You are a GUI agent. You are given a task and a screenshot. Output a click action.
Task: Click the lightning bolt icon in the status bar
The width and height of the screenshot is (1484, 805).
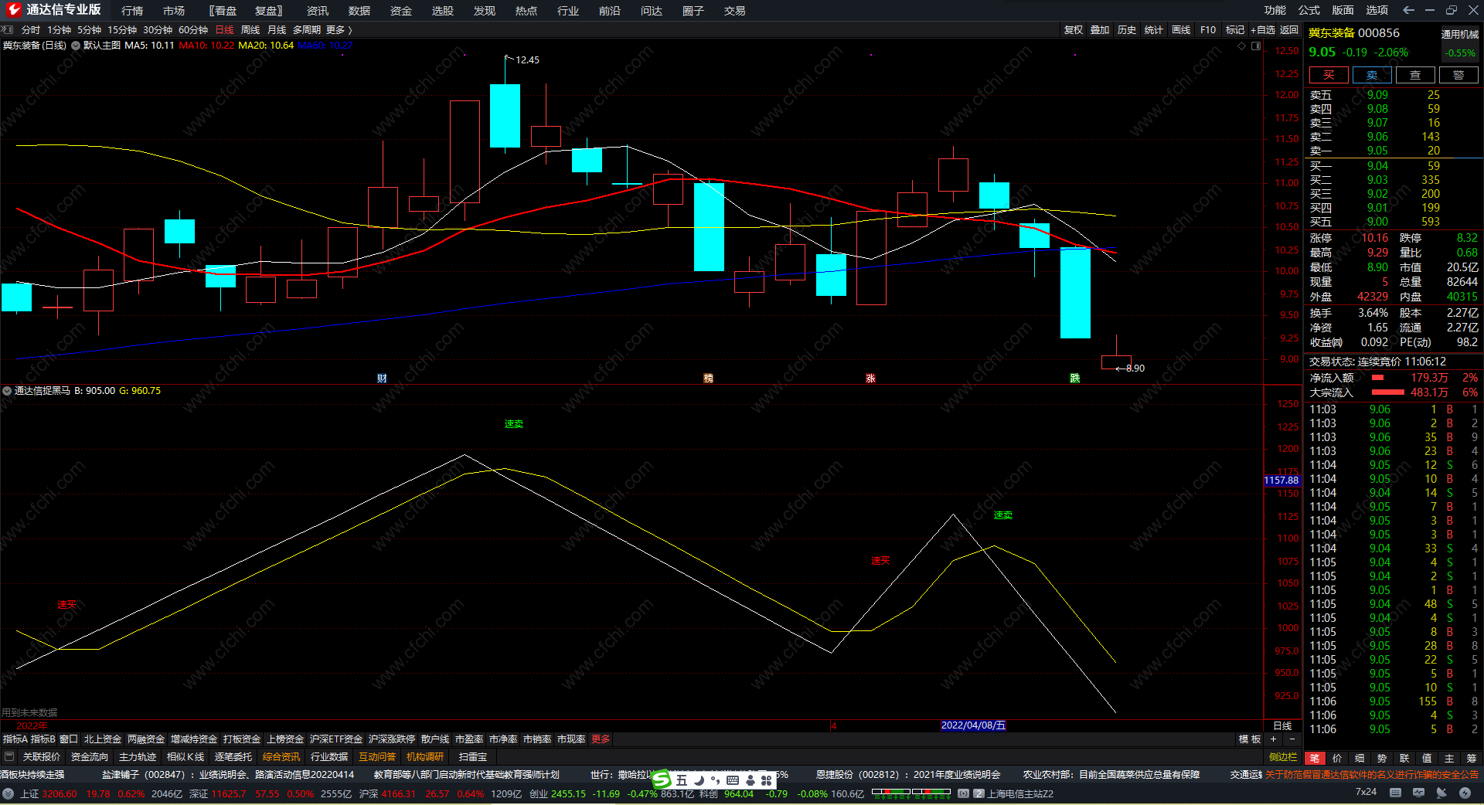pyautogui.click(x=1465, y=793)
